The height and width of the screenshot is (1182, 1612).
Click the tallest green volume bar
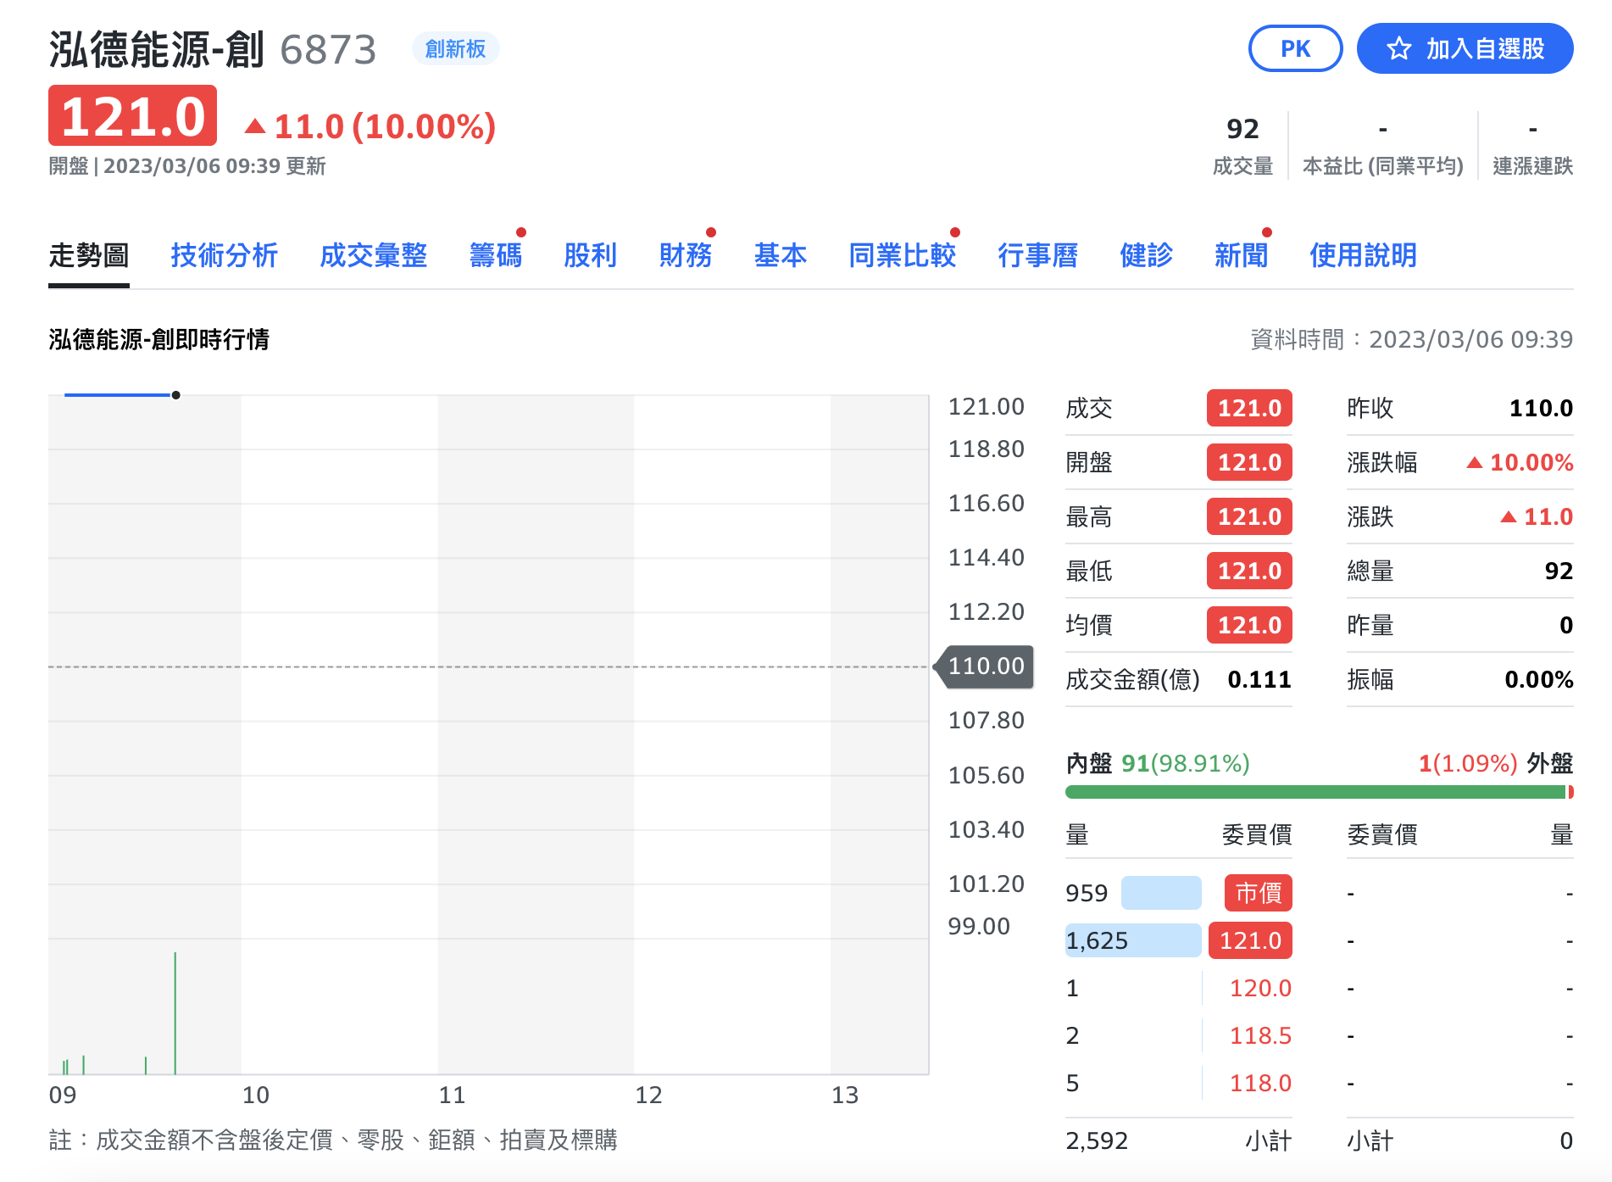[x=175, y=1013]
